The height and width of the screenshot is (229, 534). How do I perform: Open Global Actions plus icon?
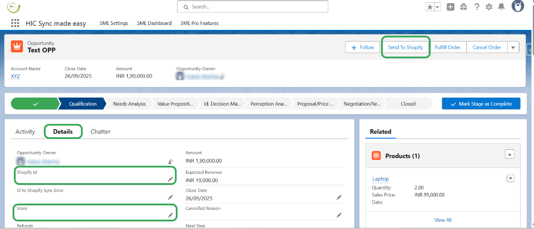450,7
